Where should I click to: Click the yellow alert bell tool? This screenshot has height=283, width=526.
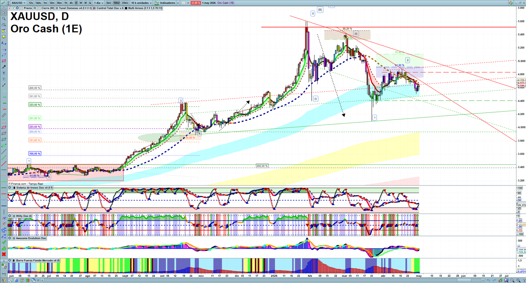coord(4,36)
